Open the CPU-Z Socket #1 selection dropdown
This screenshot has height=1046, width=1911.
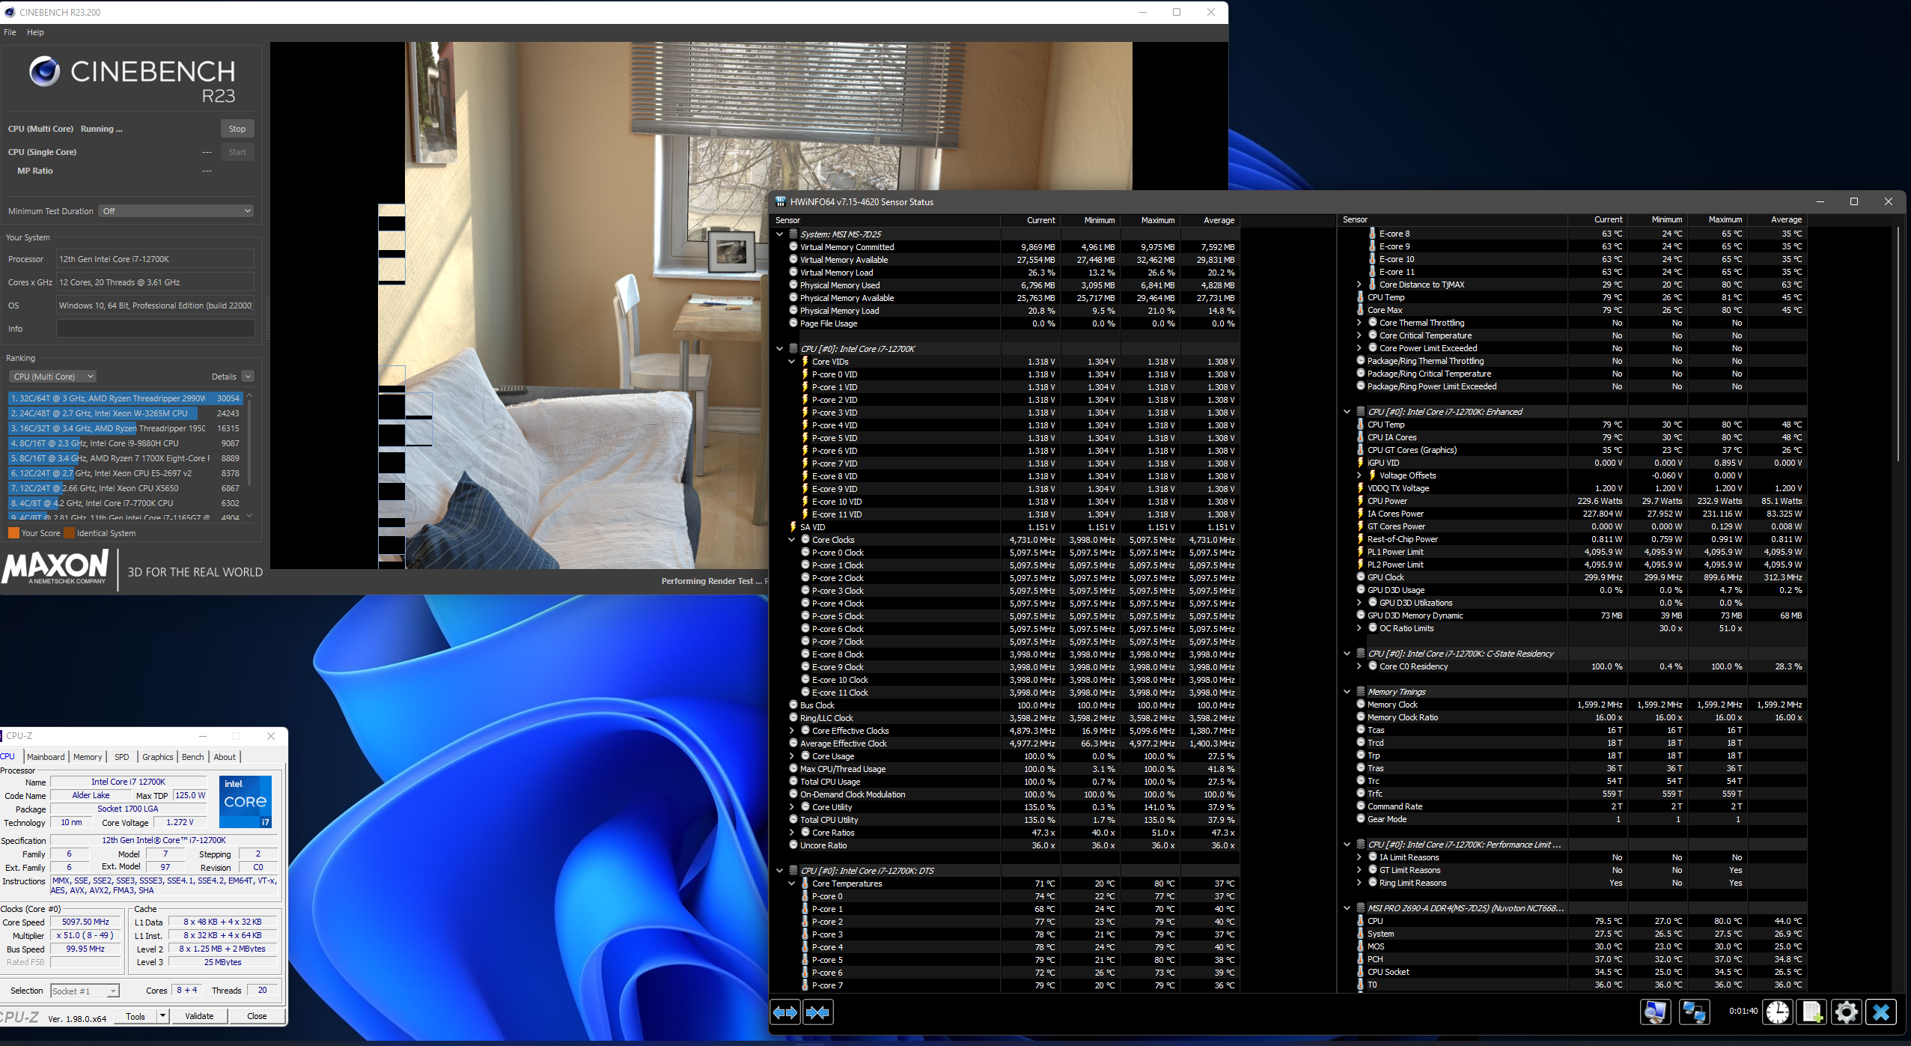coord(85,991)
